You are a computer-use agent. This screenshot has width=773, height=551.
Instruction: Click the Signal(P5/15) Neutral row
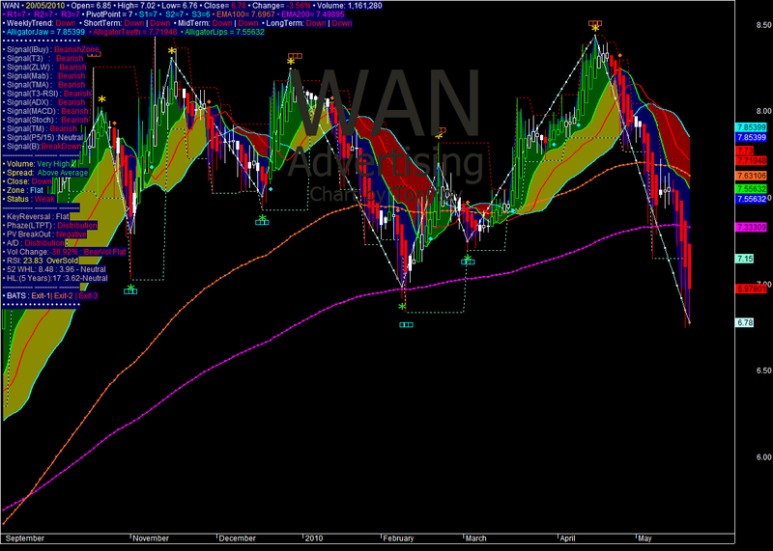click(44, 137)
